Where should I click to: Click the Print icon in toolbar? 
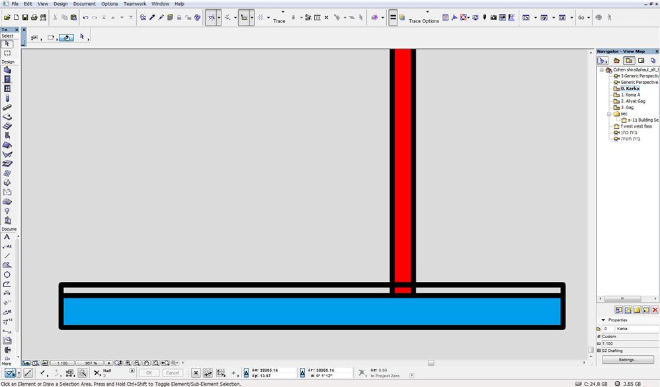pos(34,17)
